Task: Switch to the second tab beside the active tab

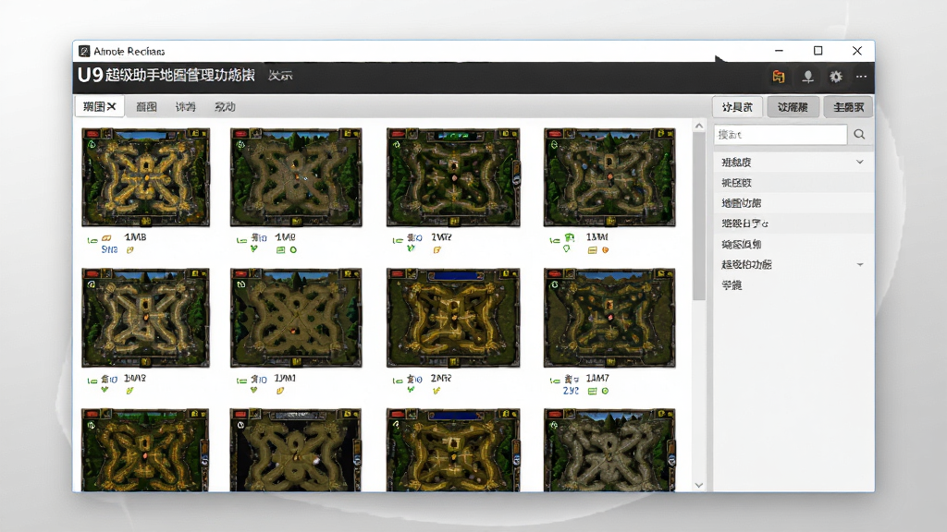Action: pos(146,107)
